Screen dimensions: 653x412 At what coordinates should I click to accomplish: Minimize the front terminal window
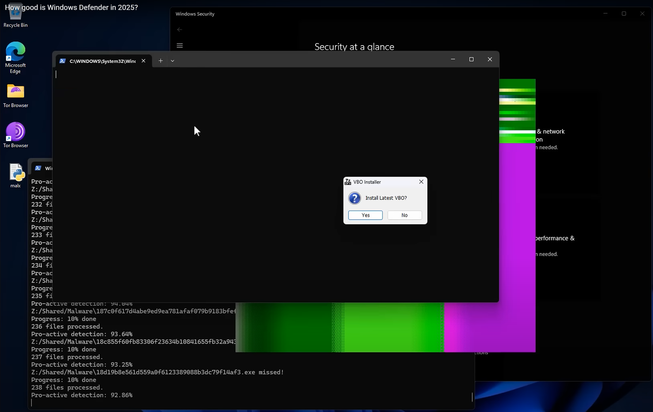coord(453,59)
